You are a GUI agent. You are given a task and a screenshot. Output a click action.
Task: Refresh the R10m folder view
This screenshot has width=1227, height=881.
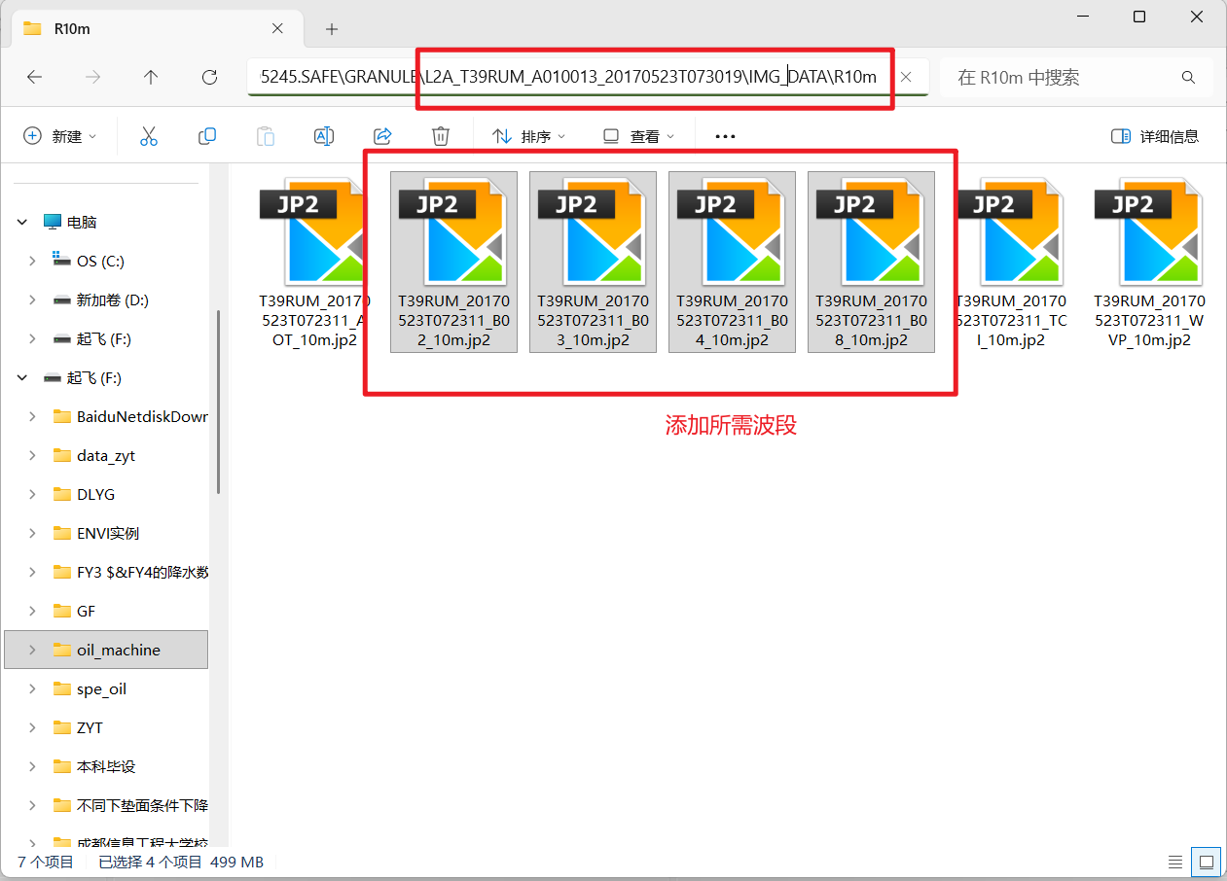(x=209, y=77)
